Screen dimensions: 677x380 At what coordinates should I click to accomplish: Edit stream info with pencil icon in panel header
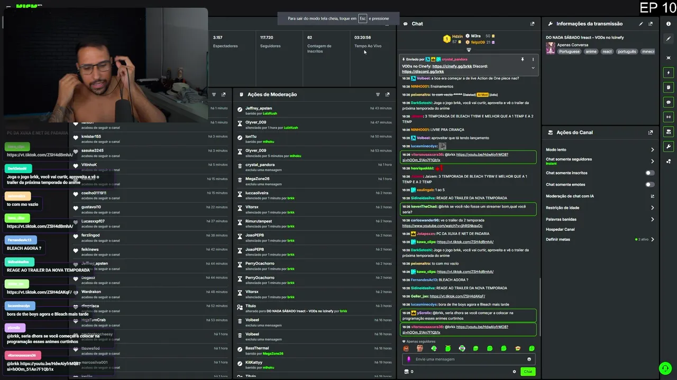click(641, 24)
